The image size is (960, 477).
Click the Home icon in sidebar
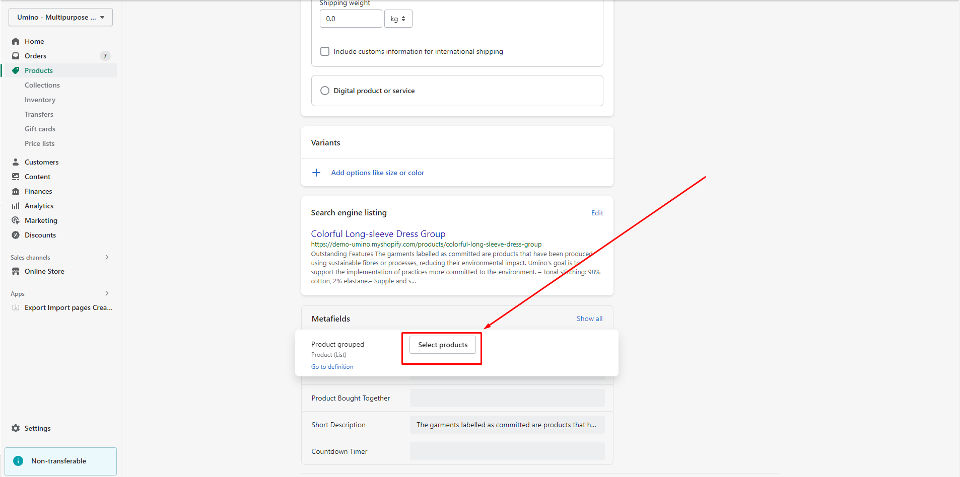16,41
